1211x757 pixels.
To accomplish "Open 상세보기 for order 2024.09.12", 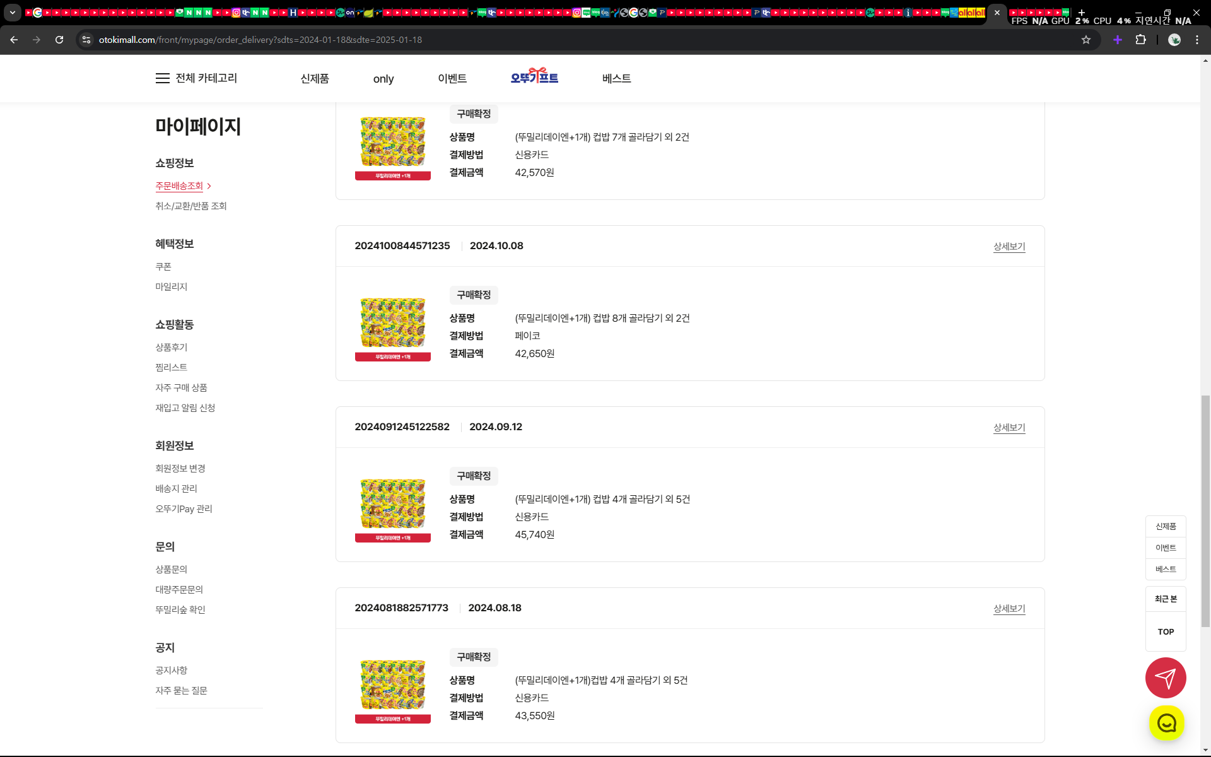I will tap(1009, 428).
